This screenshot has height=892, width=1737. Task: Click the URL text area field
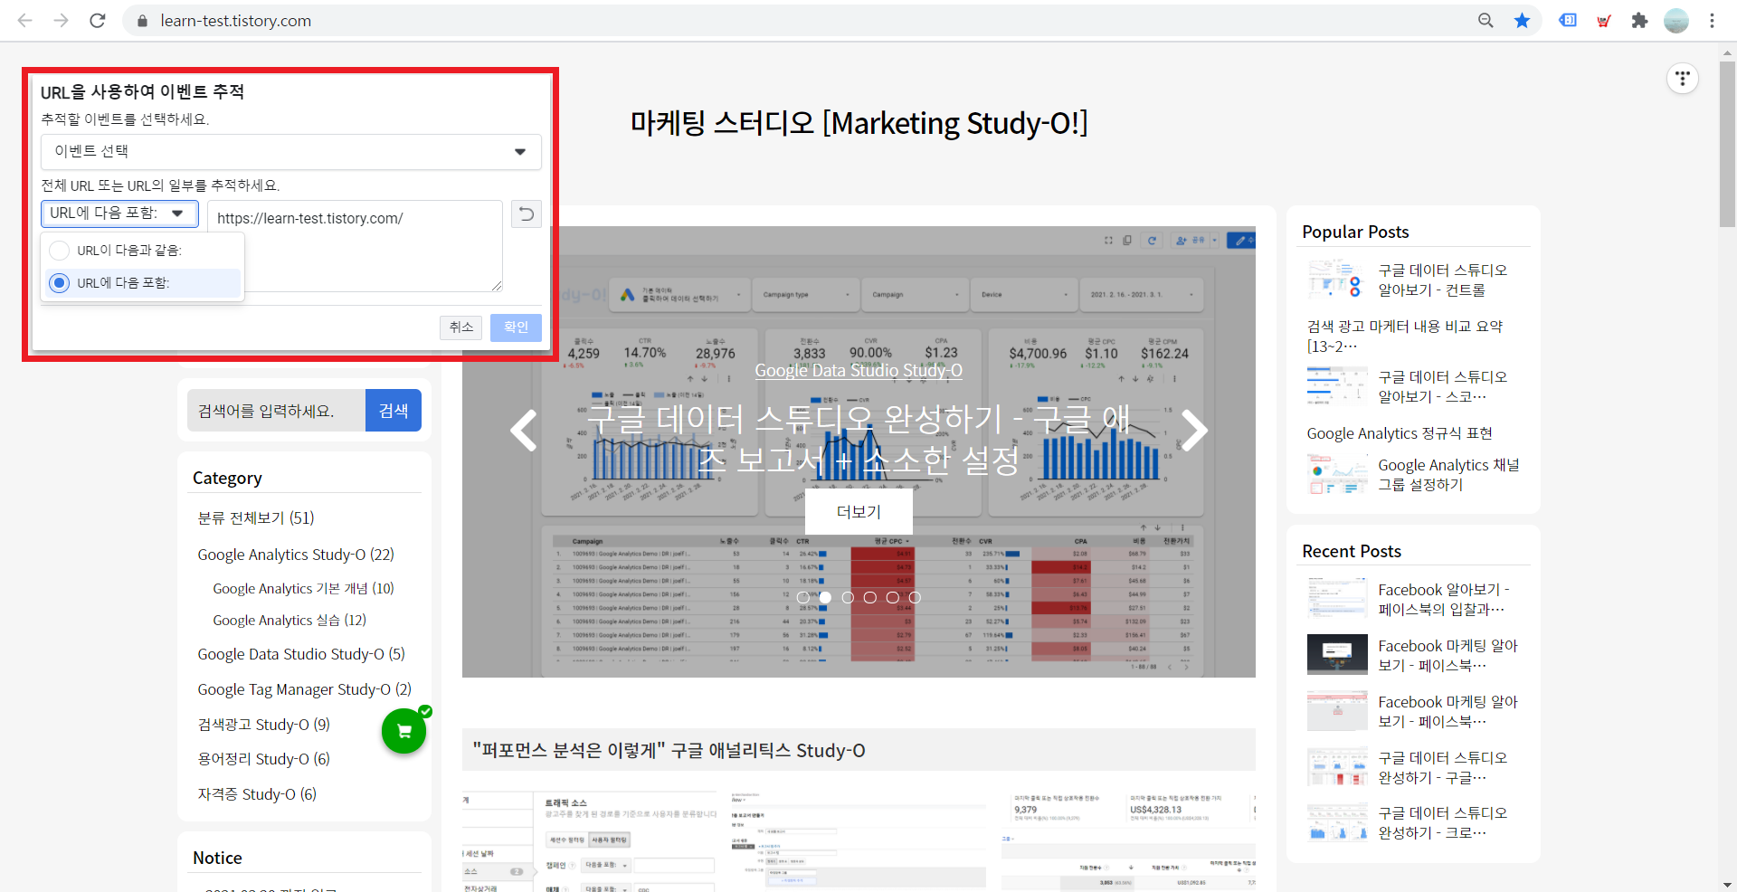(x=355, y=246)
